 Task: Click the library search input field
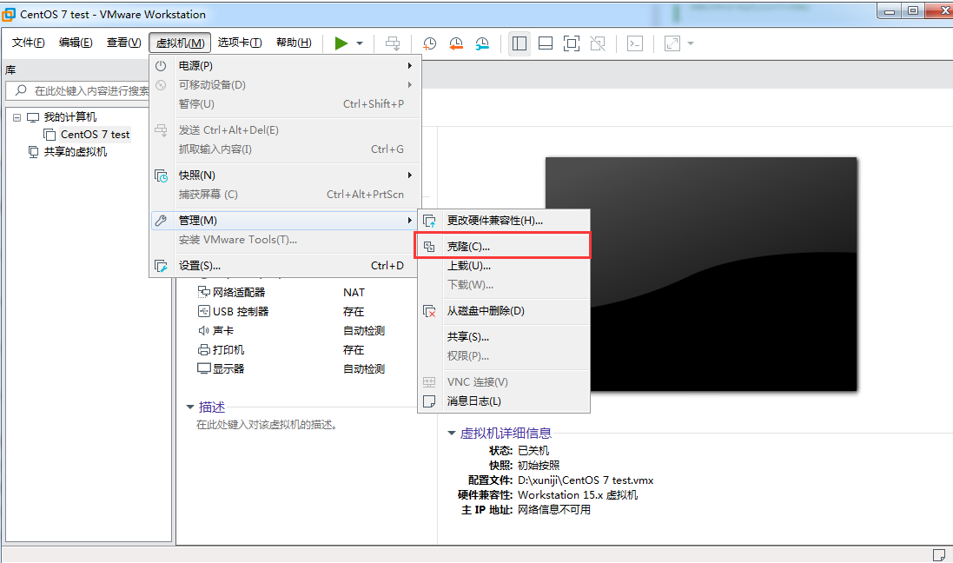pyautogui.click(x=79, y=90)
